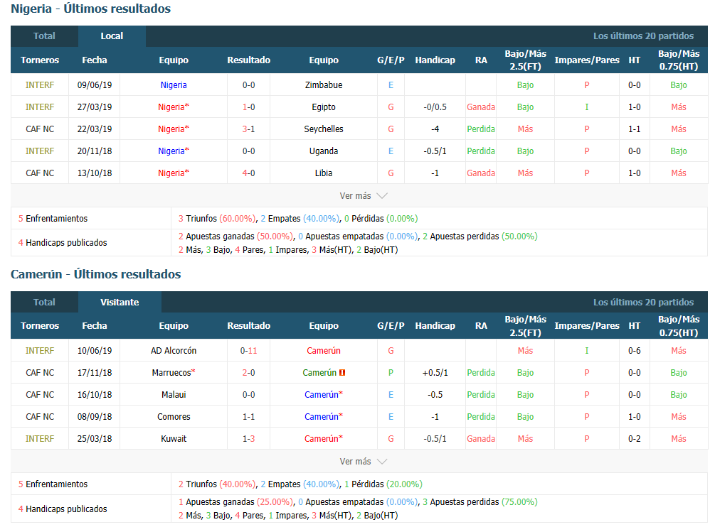The width and height of the screenshot is (715, 527).
Task: Click the -0/0.5 handicap value
Action: point(435,107)
